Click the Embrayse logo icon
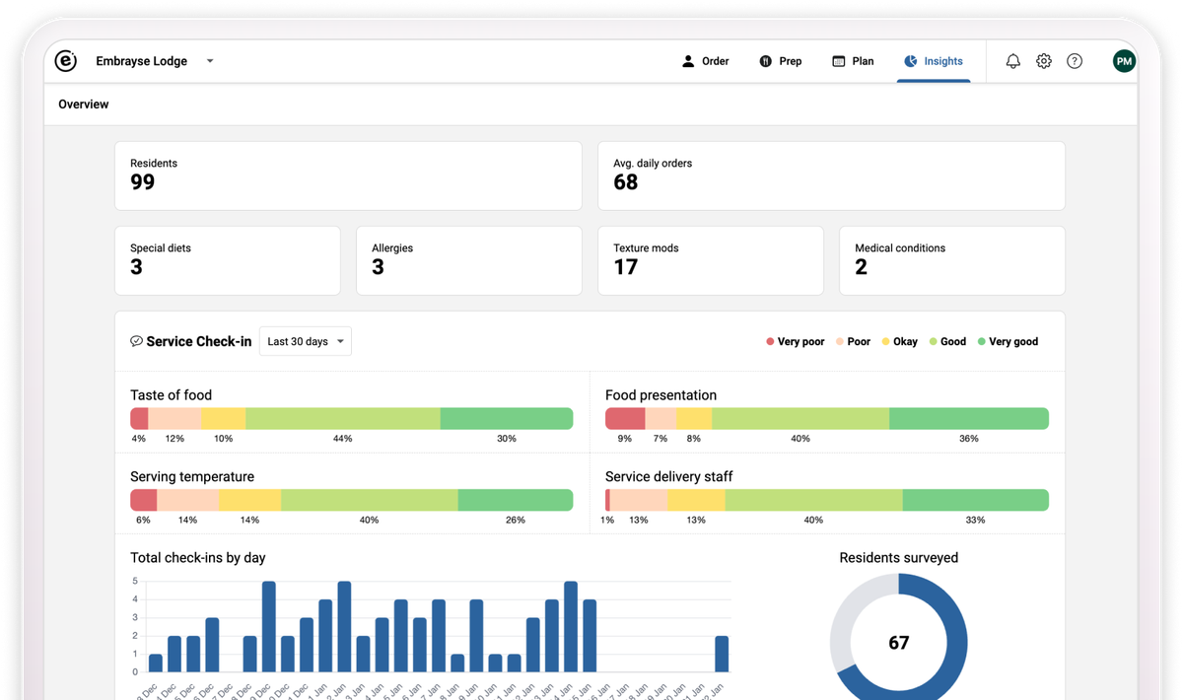The width and height of the screenshot is (1183, 700). click(66, 61)
